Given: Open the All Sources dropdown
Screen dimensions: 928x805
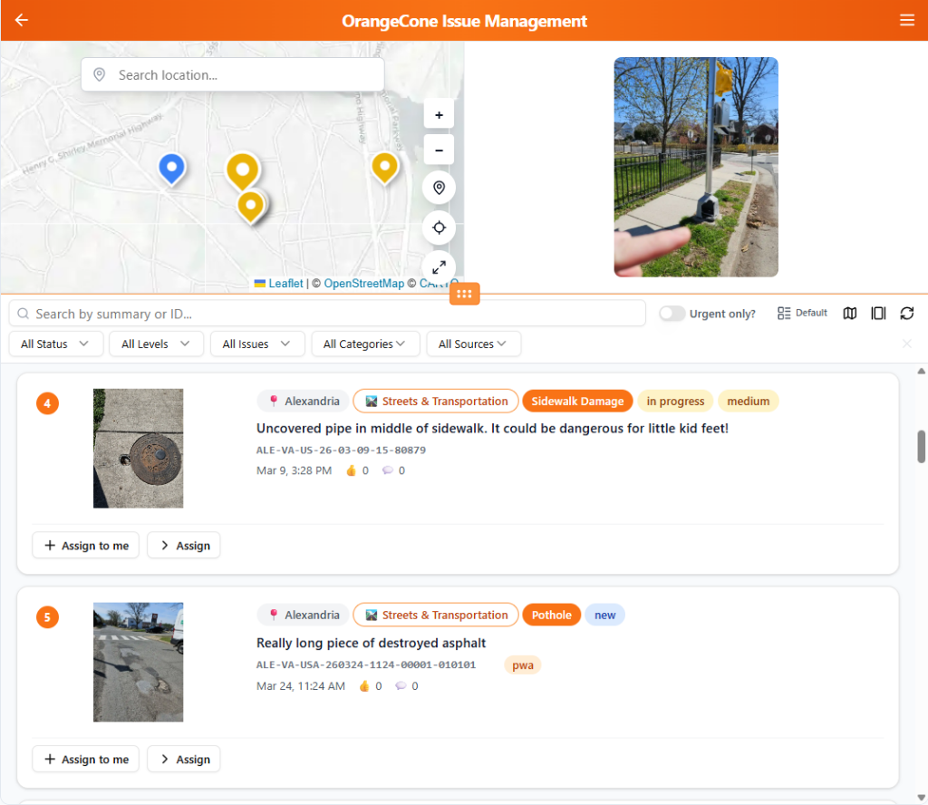Looking at the screenshot, I should (473, 344).
